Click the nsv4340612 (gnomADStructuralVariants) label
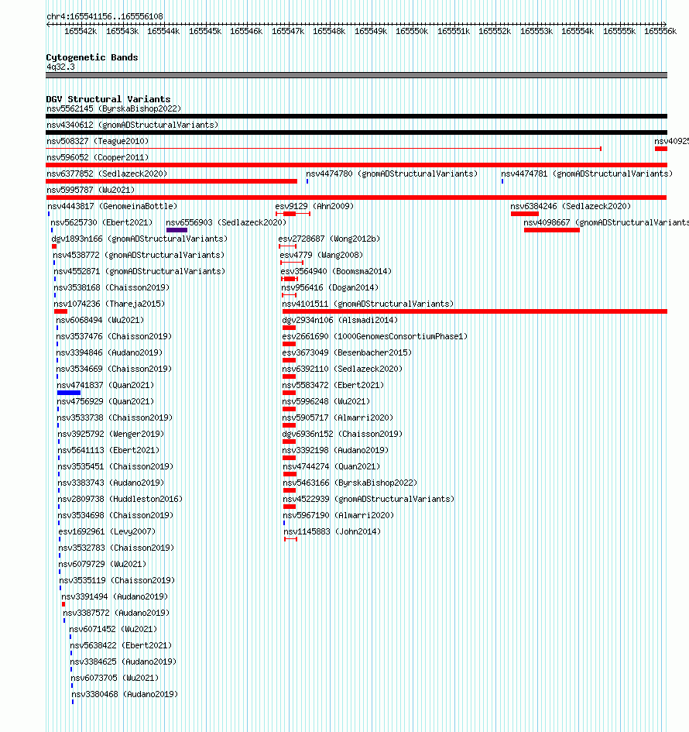This screenshot has height=732, width=689. (x=132, y=125)
